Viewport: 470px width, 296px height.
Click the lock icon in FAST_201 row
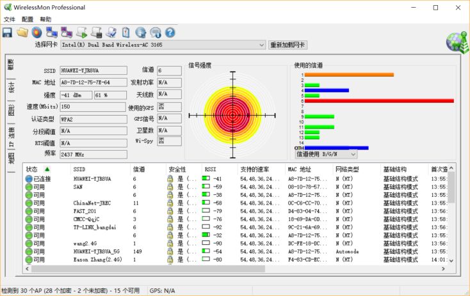[170, 211]
